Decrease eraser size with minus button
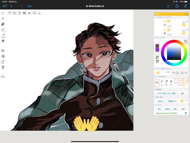Image resolution: width=190 pixels, height=143 pixels. coord(164,30)
